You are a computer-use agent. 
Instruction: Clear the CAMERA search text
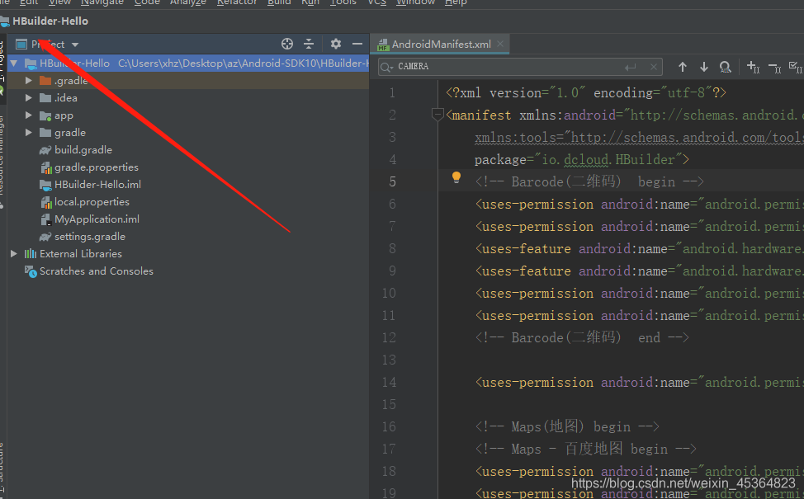pos(653,67)
